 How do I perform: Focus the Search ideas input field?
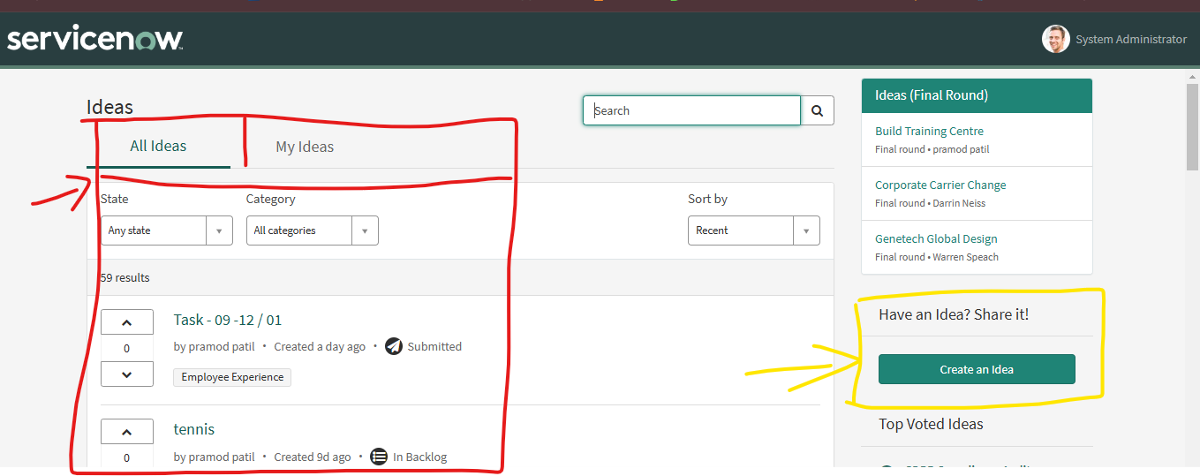pos(692,110)
